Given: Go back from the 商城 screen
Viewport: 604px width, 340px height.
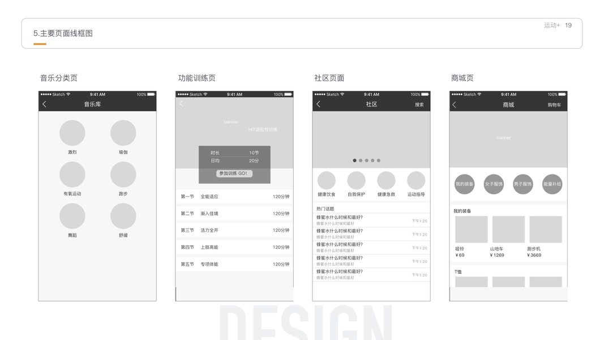Looking at the screenshot, I should [x=454, y=104].
